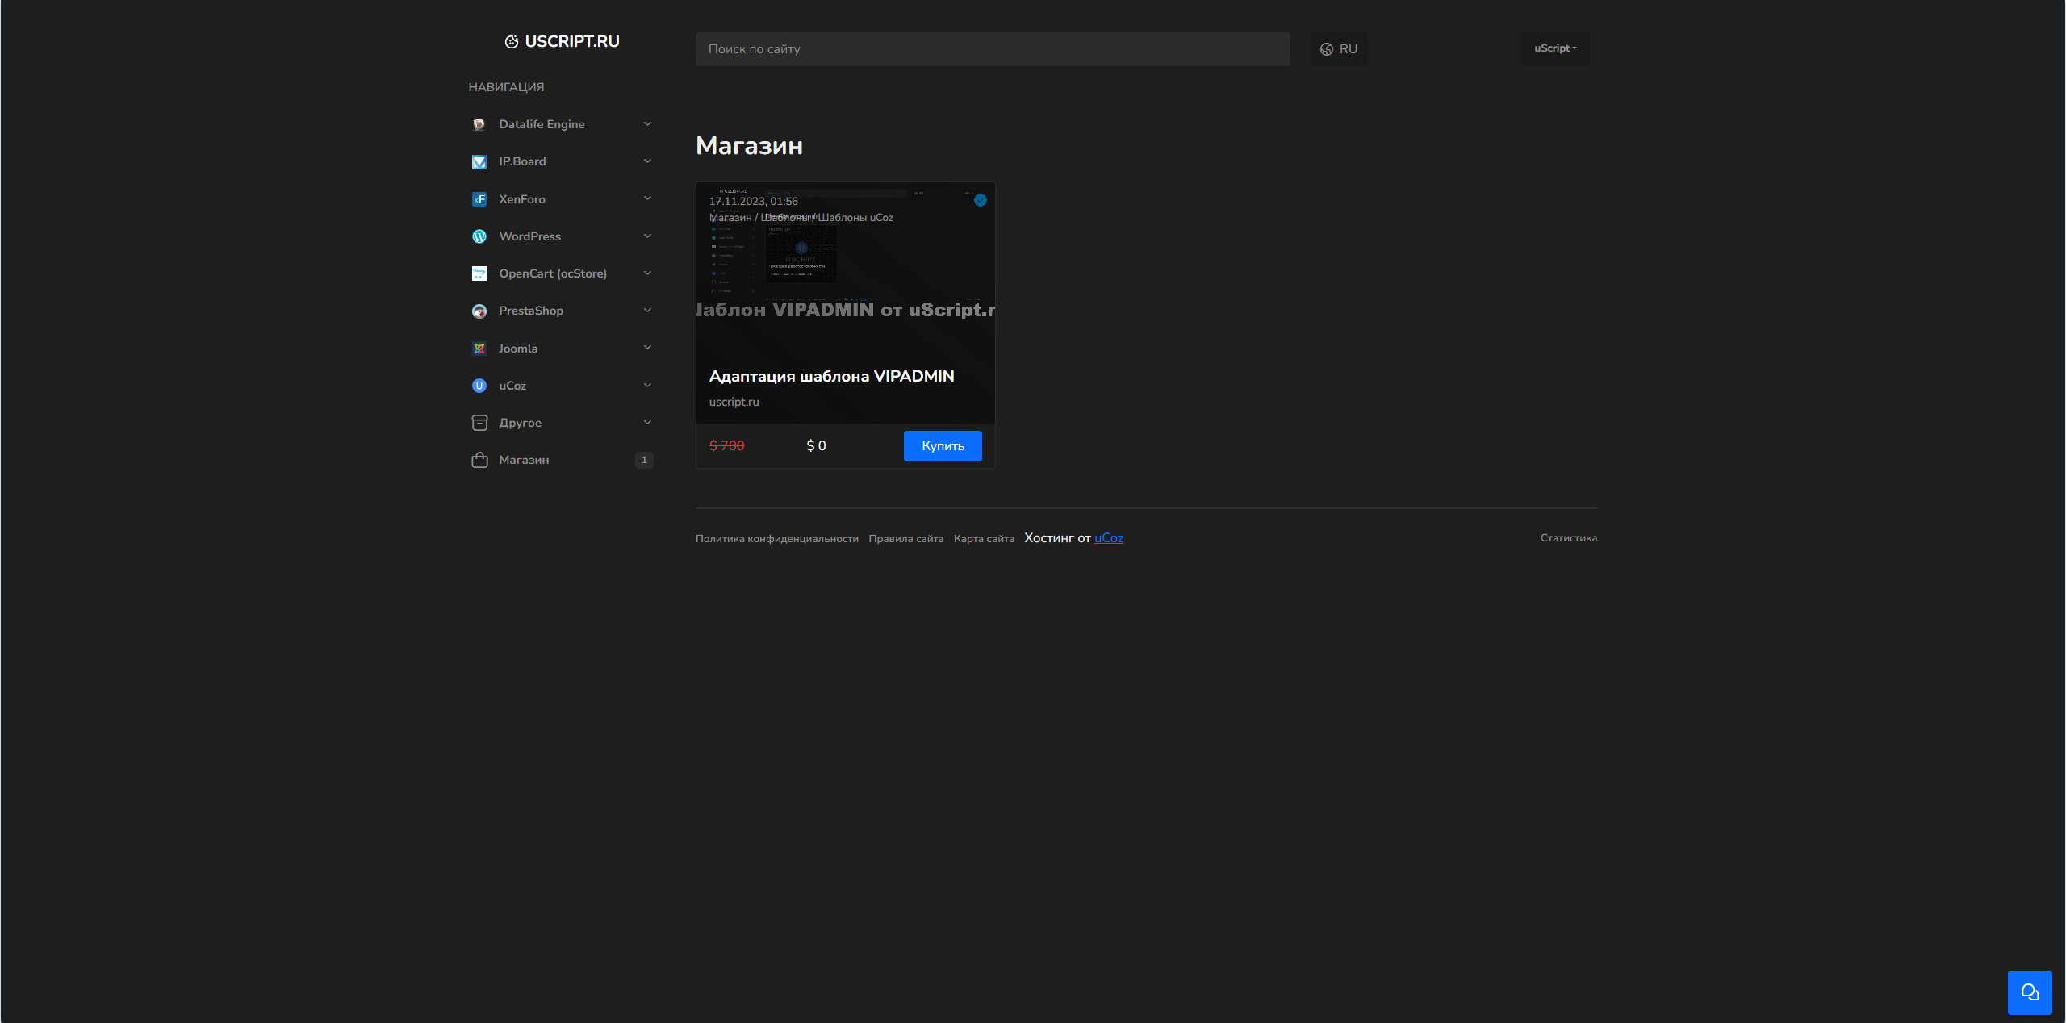
Task: Click the WordPress icon
Action: (479, 236)
